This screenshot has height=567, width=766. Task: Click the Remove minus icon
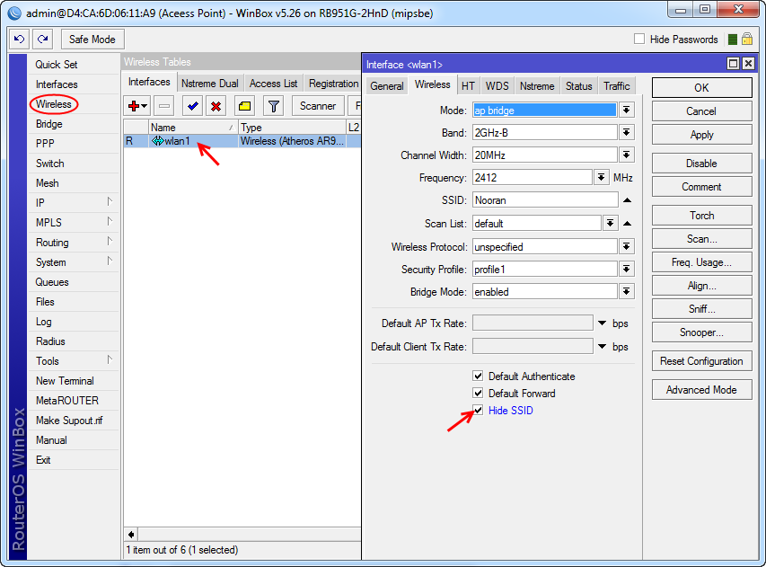[x=164, y=105]
